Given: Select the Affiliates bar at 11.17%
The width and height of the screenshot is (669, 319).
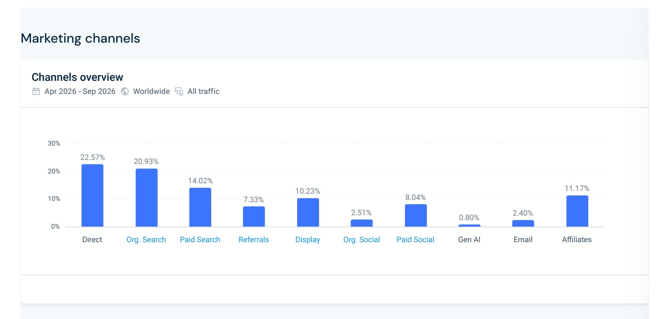Looking at the screenshot, I should tap(577, 211).
